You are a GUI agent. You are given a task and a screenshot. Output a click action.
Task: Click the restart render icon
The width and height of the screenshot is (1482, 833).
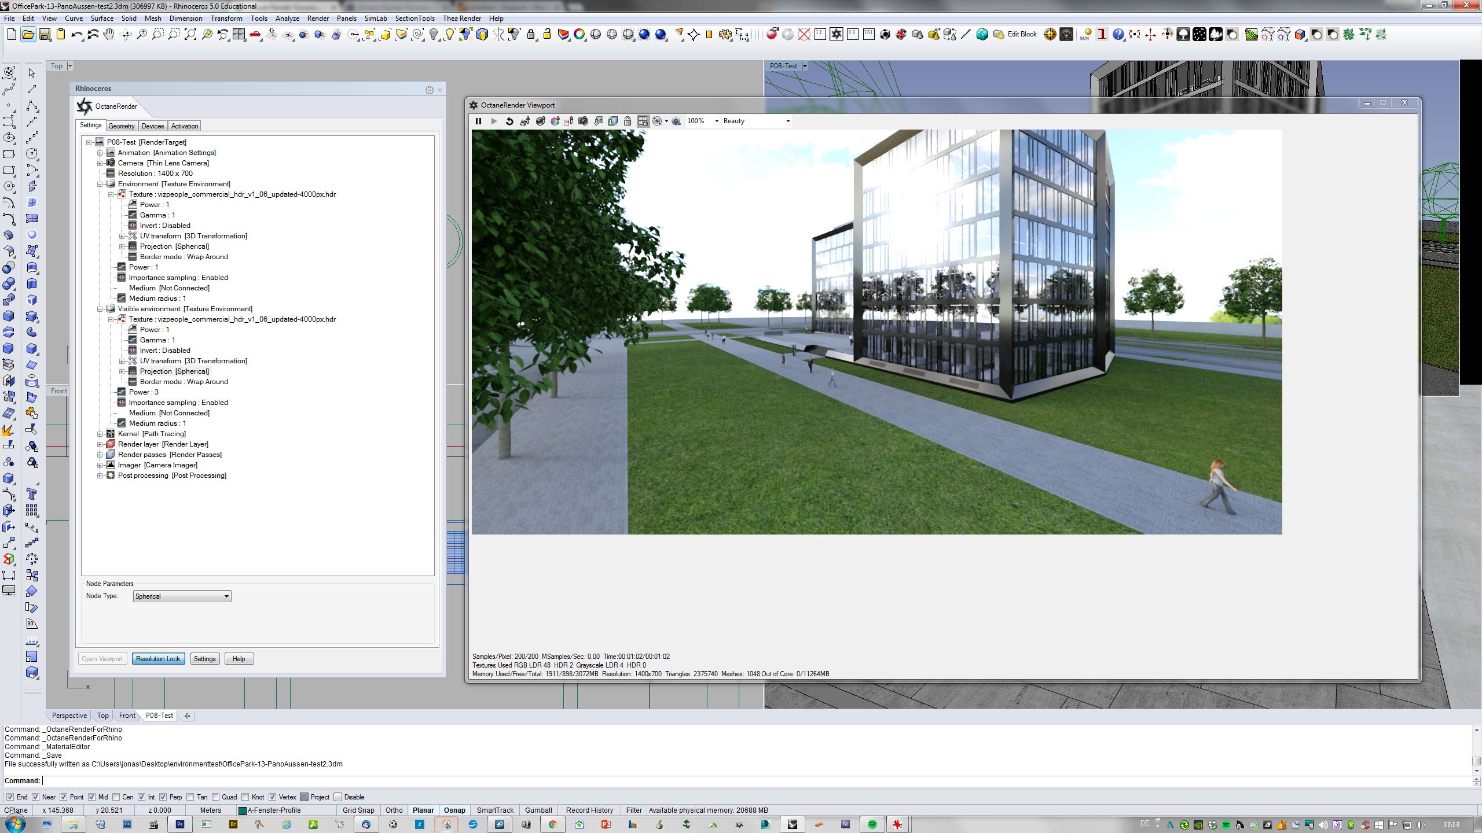tap(509, 121)
